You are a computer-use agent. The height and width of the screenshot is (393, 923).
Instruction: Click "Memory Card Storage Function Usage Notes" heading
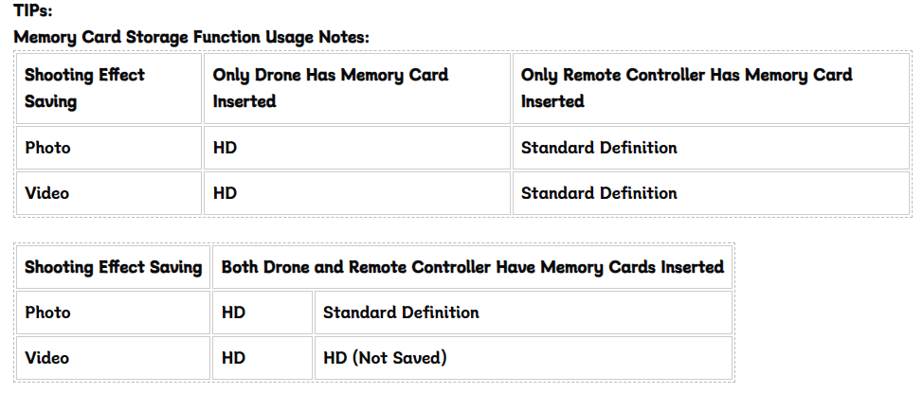(x=191, y=37)
